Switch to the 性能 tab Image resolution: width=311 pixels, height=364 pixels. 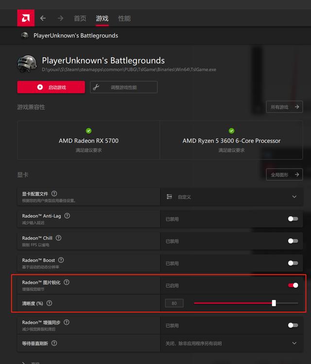click(124, 18)
